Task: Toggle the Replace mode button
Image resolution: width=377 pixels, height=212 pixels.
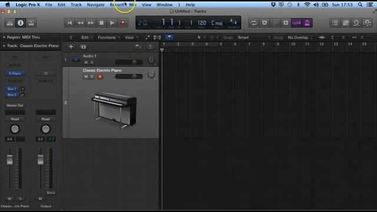Action: tap(264, 23)
